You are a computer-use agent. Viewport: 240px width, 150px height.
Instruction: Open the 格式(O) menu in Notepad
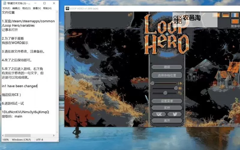point(26,8)
